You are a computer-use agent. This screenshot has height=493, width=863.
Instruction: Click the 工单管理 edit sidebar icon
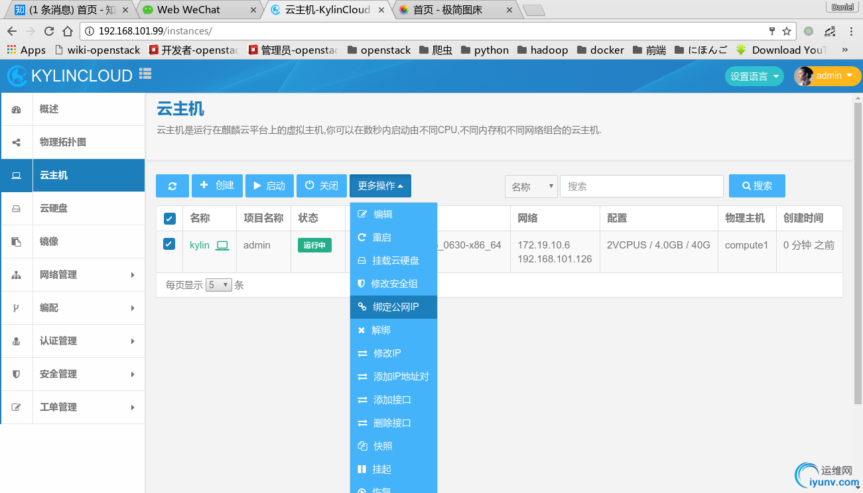17,408
